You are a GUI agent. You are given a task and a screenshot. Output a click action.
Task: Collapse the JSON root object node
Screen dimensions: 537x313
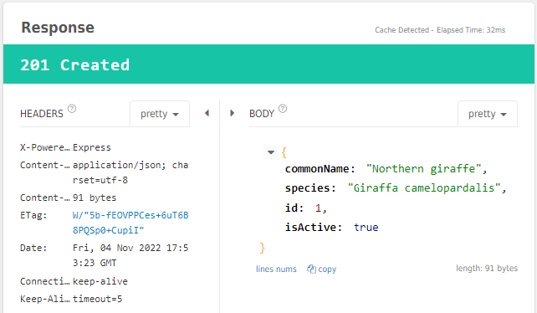point(271,152)
